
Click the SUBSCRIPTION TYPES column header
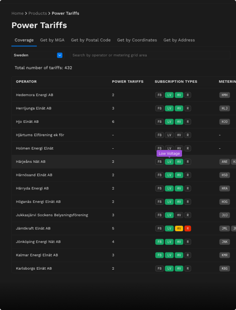pyautogui.click(x=176, y=82)
